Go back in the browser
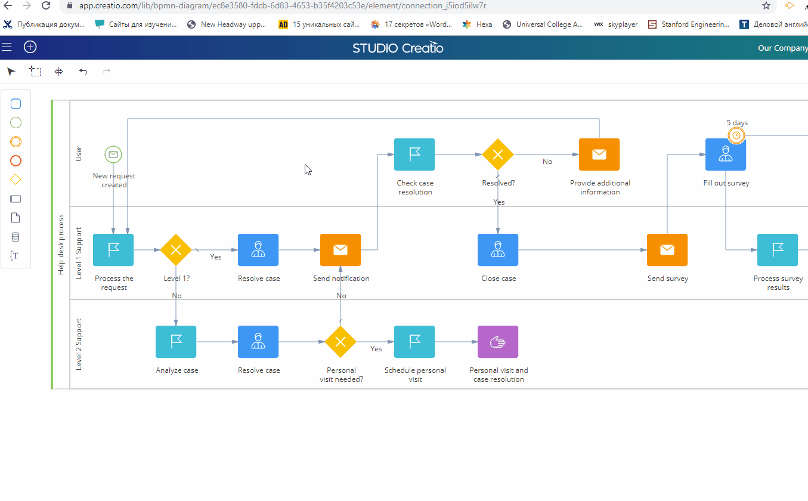 8,5
